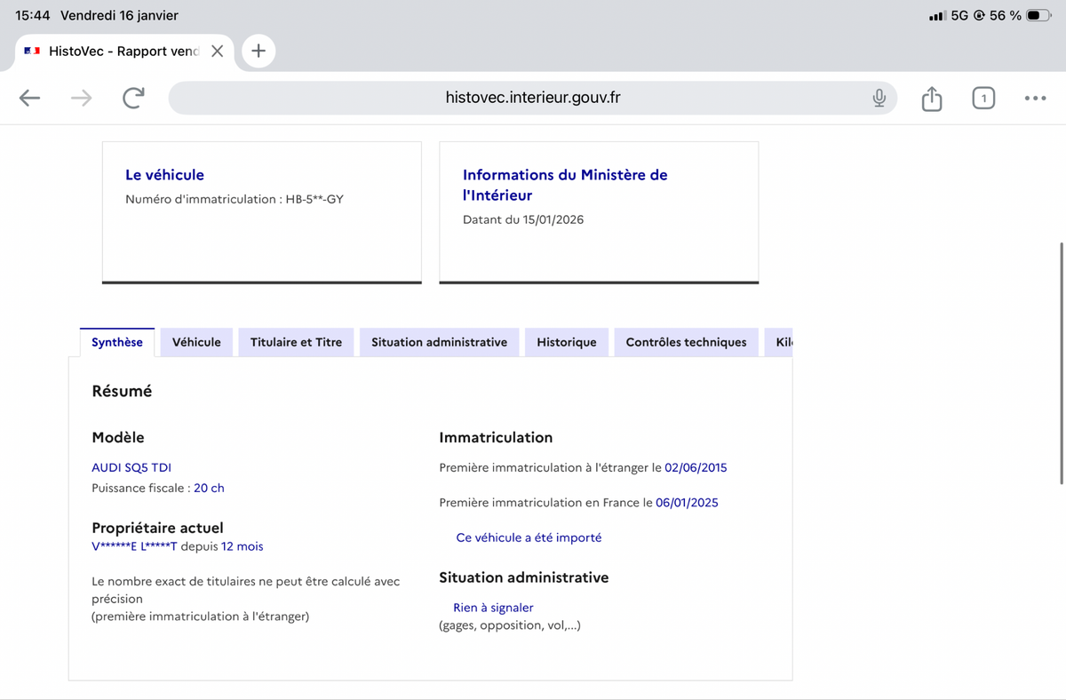
Task: Click the page vertical scrollbar
Action: pyautogui.click(x=1062, y=362)
